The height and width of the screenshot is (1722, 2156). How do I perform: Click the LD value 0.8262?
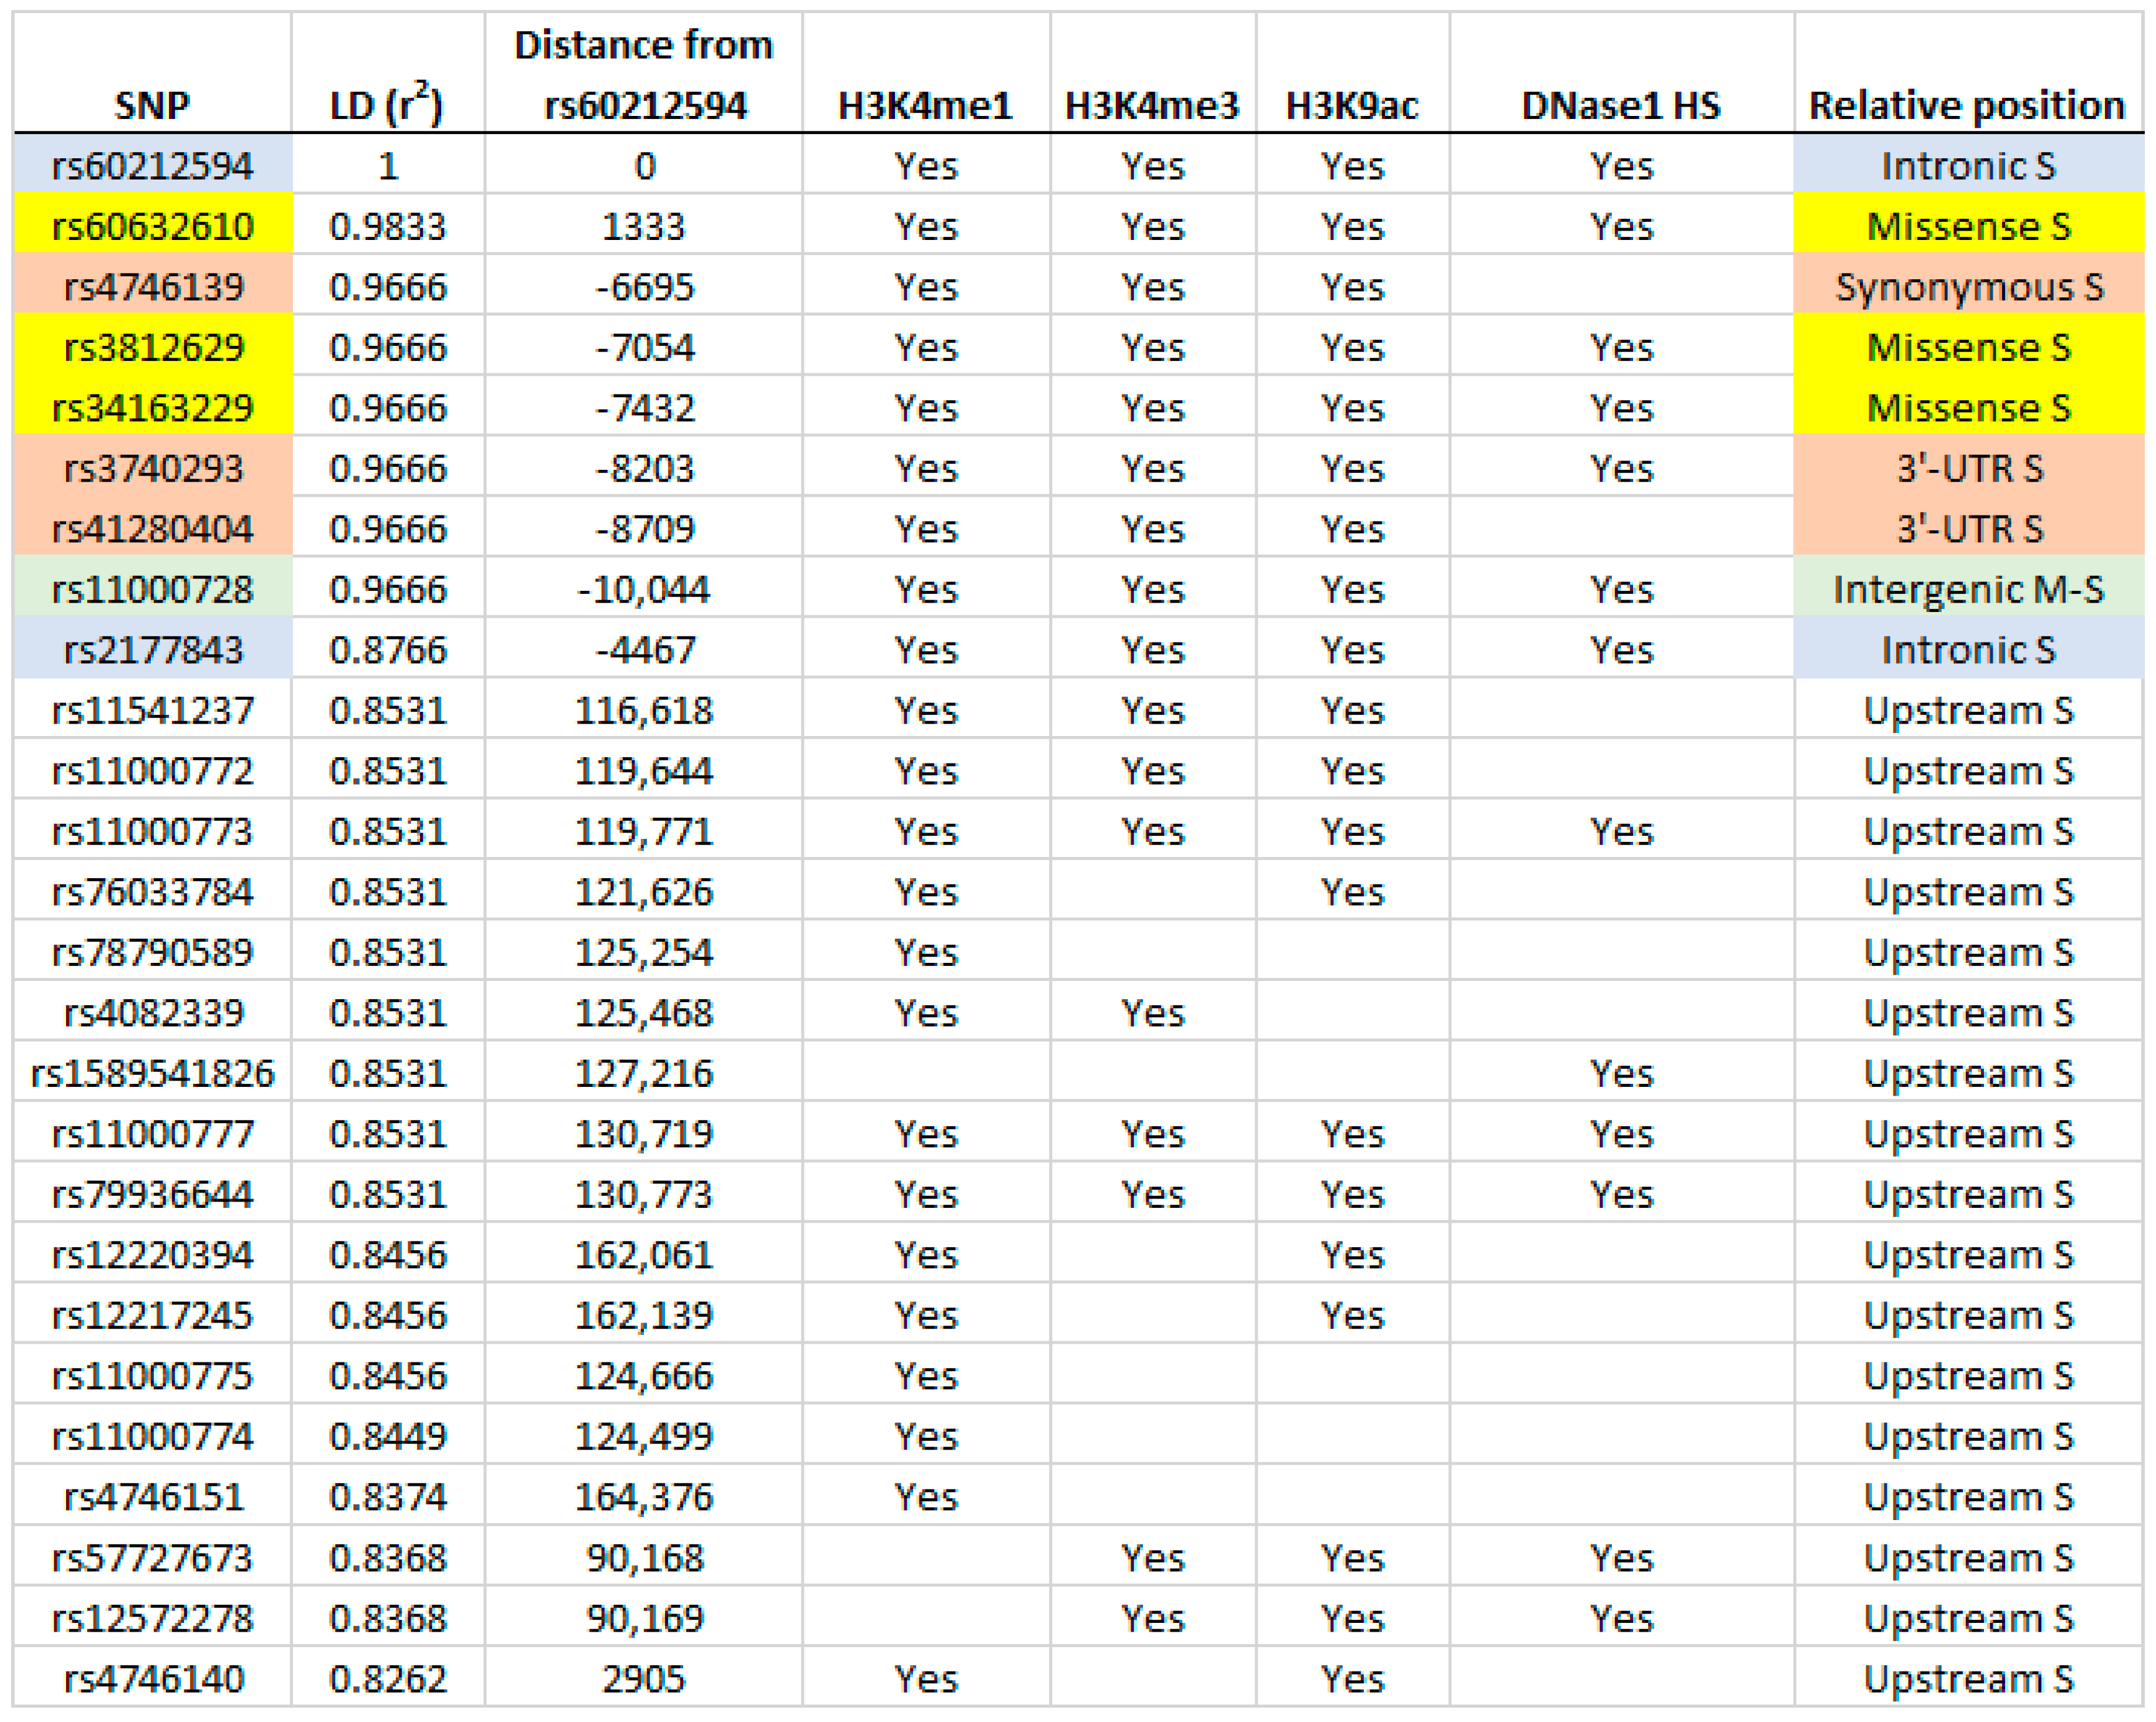tap(388, 1679)
